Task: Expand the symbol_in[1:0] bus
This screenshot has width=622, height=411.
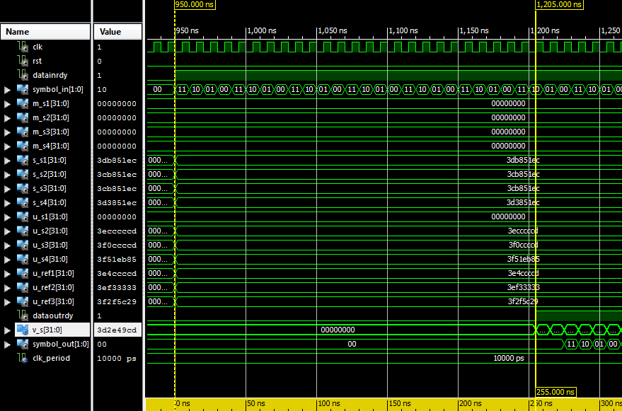Action: tap(7, 90)
